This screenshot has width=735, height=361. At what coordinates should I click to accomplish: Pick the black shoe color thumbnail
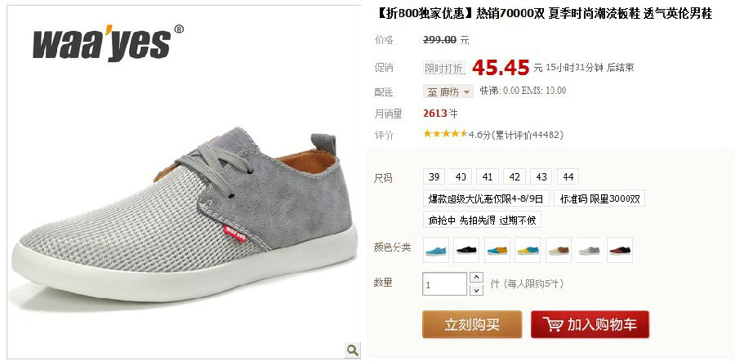466,250
